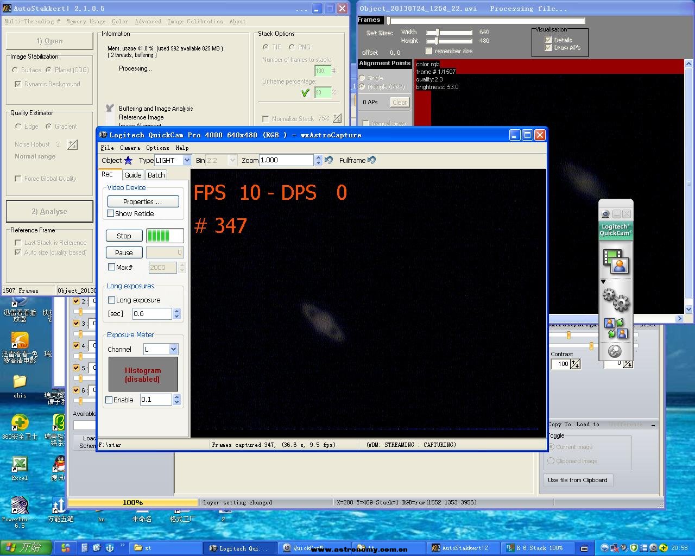The height and width of the screenshot is (556, 695).
Task: Click the Properties ... button
Action: pos(143,201)
